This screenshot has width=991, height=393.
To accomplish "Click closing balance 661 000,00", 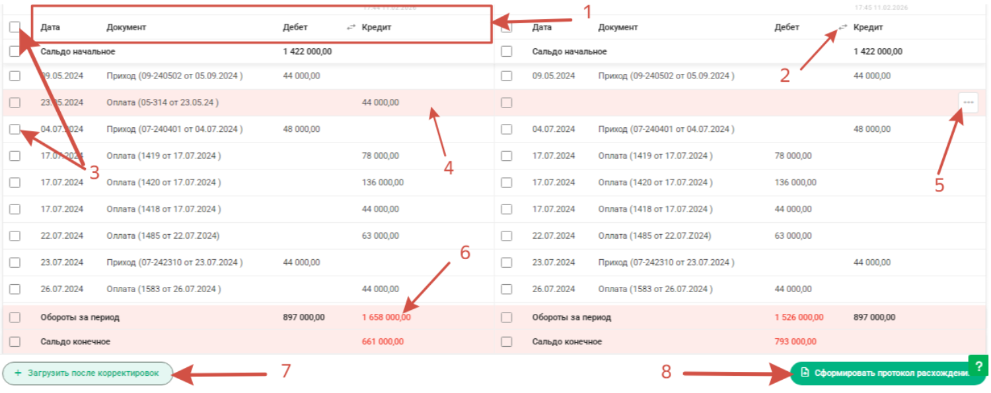I will click(x=383, y=342).
